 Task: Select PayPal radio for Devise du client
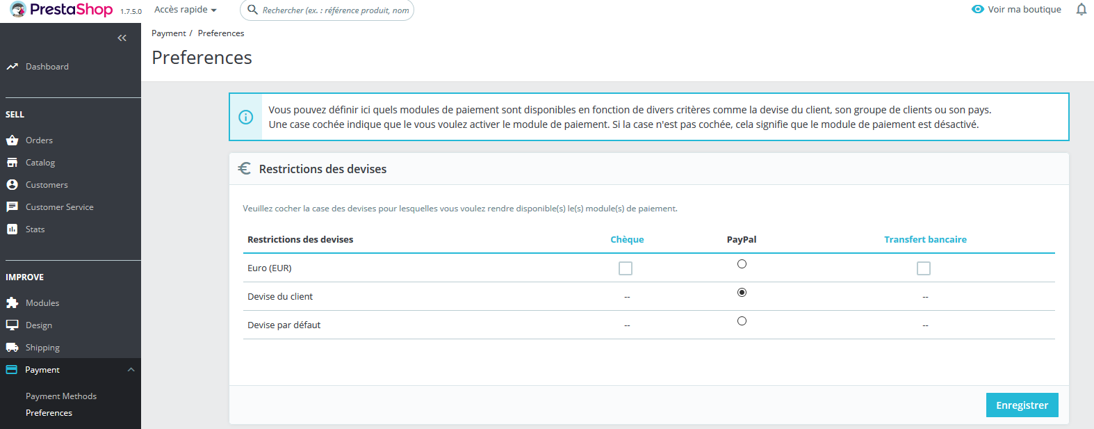coord(742,293)
